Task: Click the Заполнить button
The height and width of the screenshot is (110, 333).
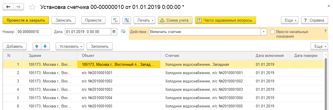Action: pos(100,46)
